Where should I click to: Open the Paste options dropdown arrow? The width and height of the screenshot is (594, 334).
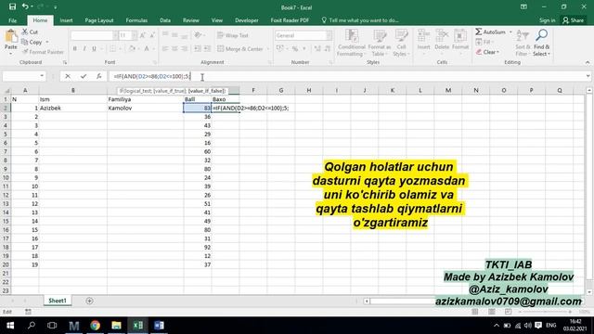(x=10, y=53)
